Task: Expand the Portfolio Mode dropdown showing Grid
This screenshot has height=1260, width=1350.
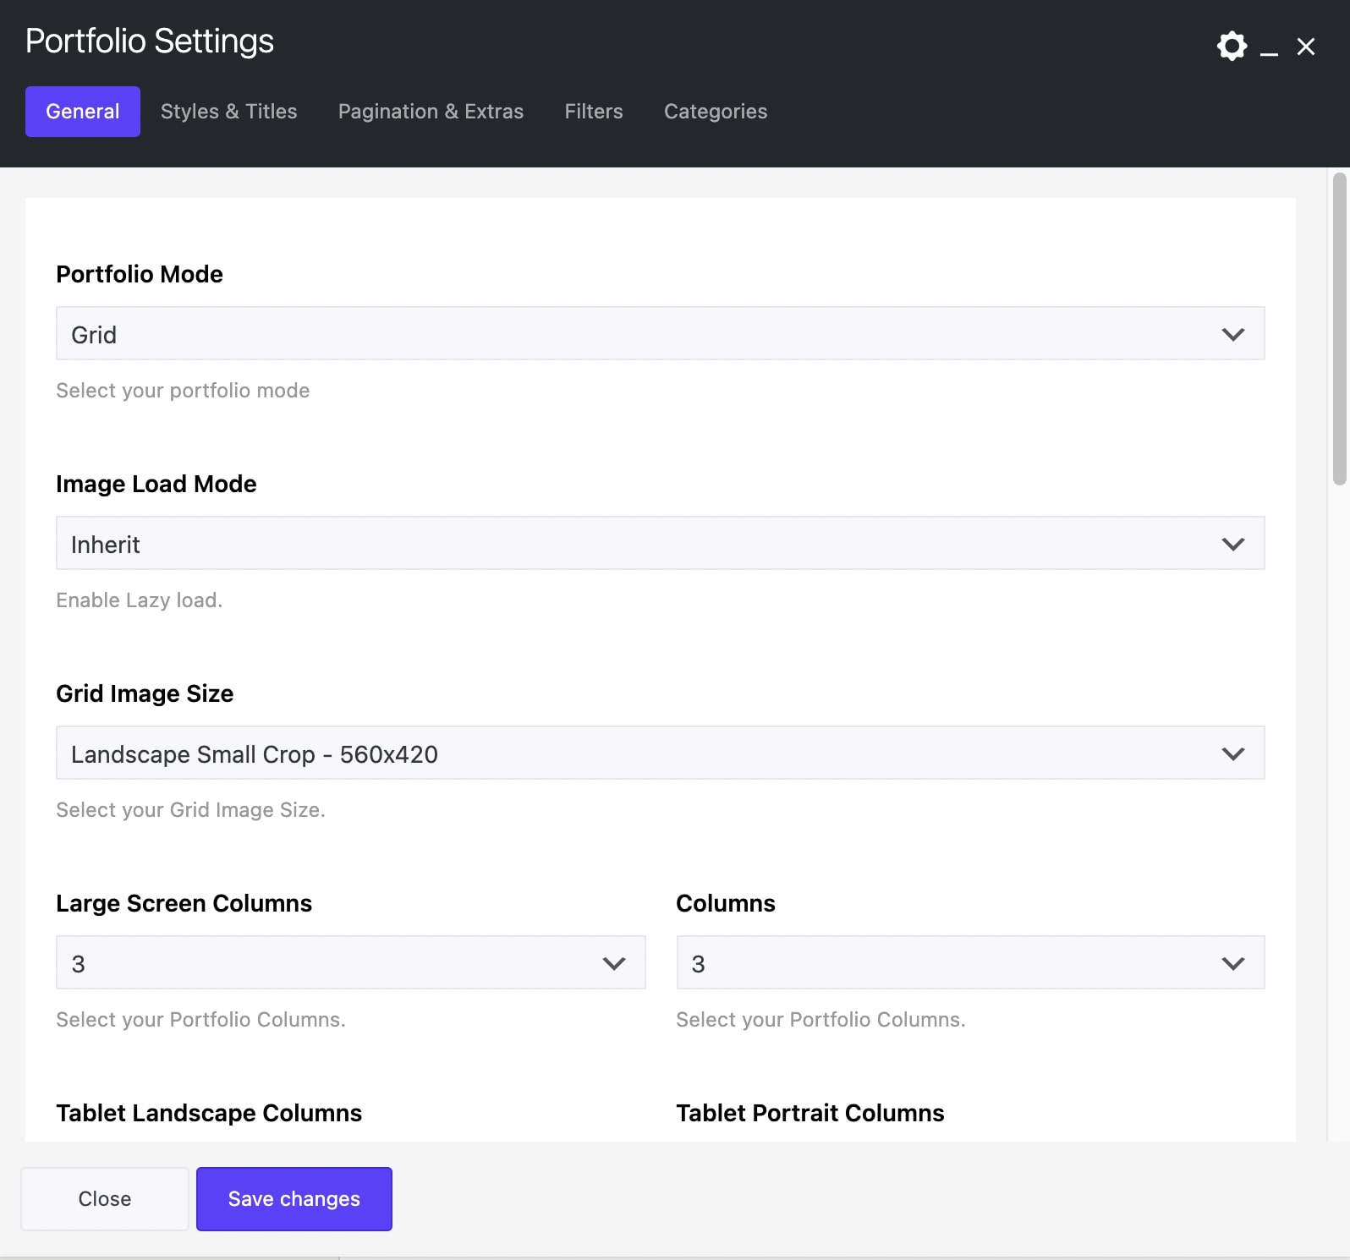Action: [660, 334]
